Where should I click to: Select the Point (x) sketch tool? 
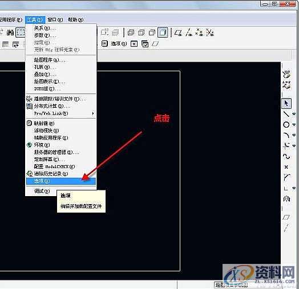[286, 167]
